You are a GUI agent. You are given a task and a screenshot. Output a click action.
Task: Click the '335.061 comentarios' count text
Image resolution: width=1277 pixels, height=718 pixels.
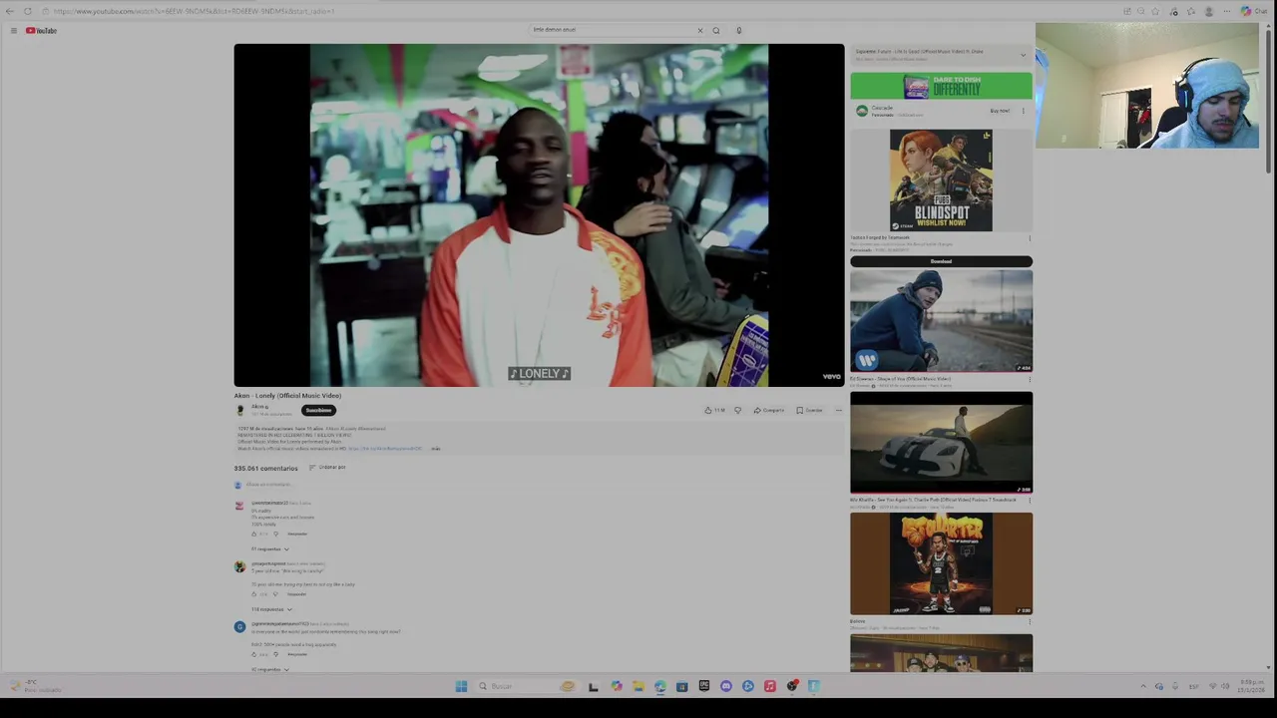(x=265, y=468)
